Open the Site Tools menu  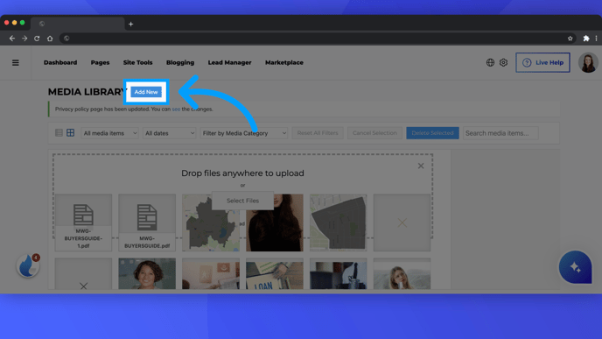tap(138, 62)
